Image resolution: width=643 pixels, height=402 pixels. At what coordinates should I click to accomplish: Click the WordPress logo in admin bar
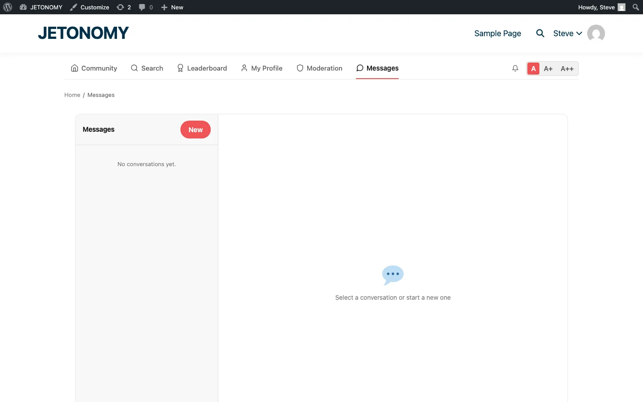point(8,7)
